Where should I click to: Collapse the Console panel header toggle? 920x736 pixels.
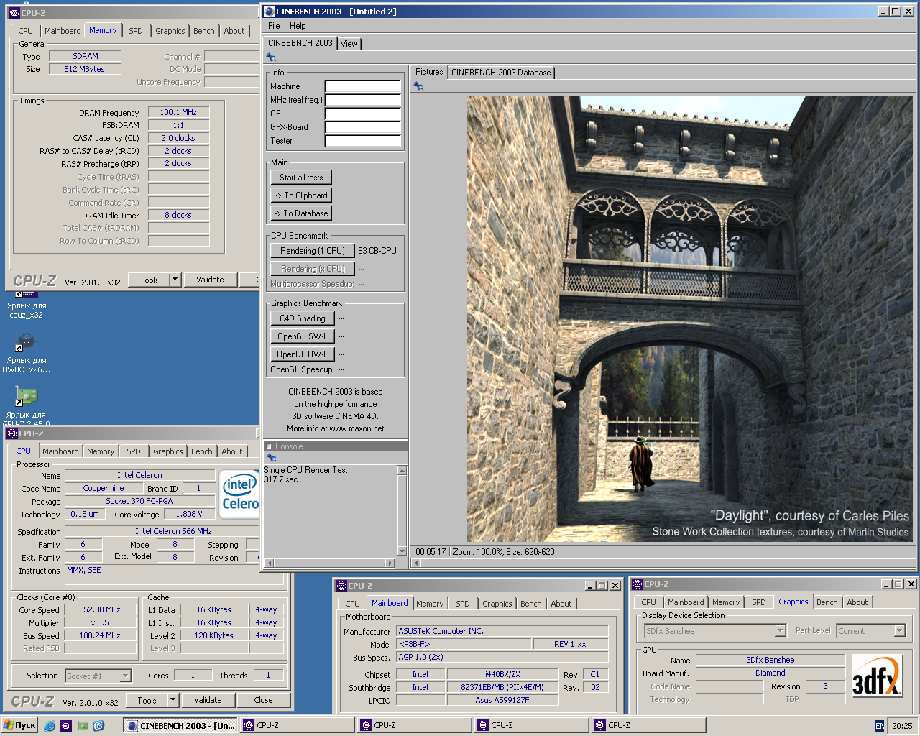click(270, 446)
